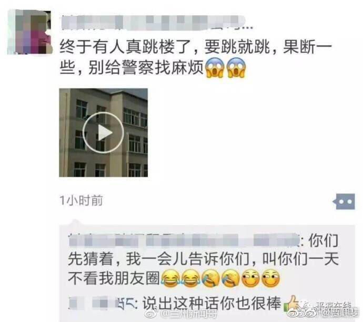Open the two-dot comment menu button
This screenshot has height=322, width=363.
(x=344, y=202)
